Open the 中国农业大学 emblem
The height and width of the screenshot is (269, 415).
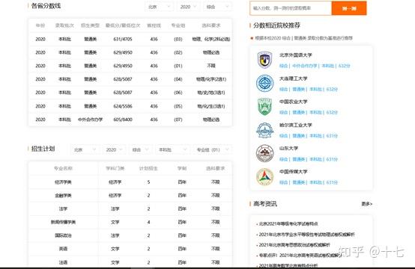pos(264,106)
